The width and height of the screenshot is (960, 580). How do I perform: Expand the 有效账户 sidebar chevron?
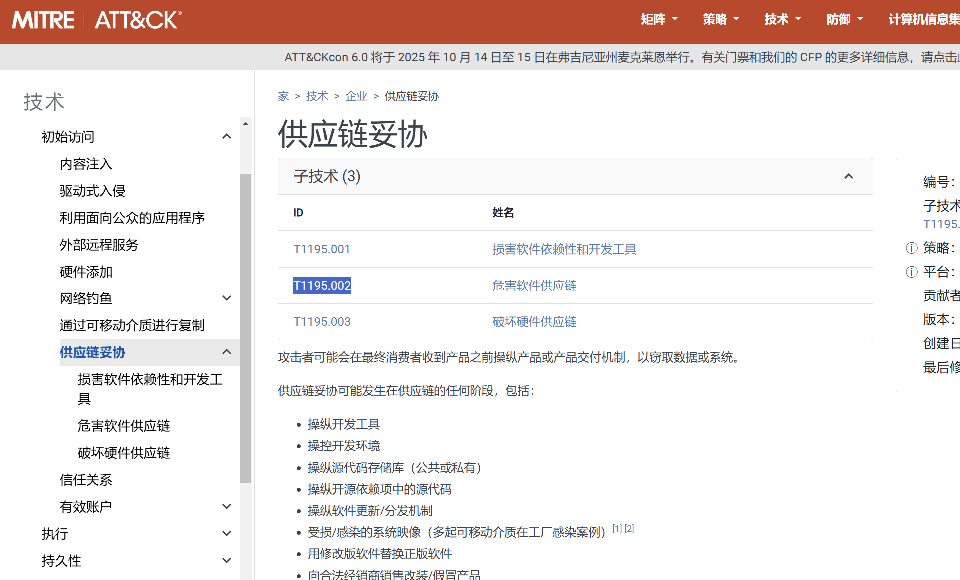point(227,506)
